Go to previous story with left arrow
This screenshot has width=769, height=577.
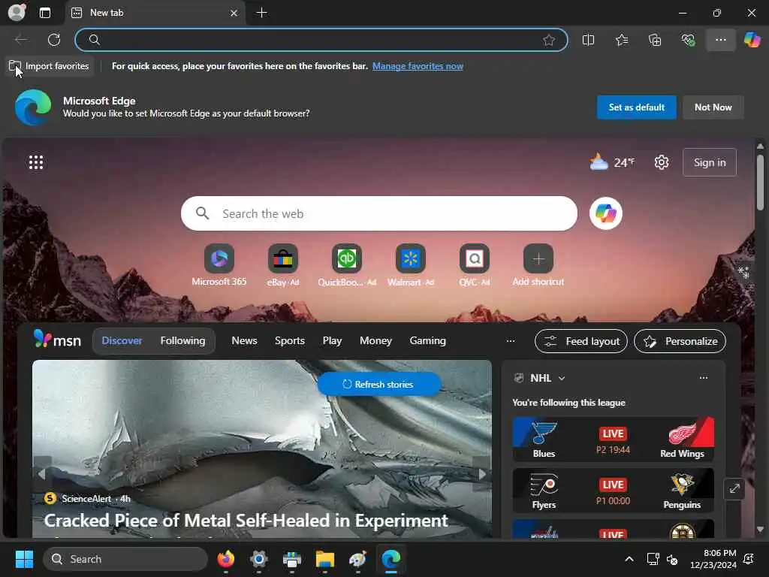click(x=42, y=473)
